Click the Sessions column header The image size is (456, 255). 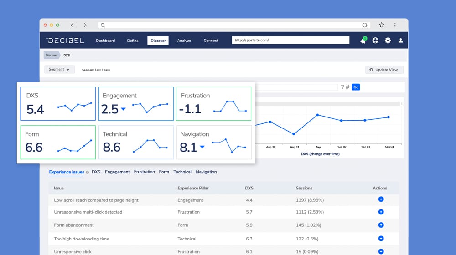point(304,188)
